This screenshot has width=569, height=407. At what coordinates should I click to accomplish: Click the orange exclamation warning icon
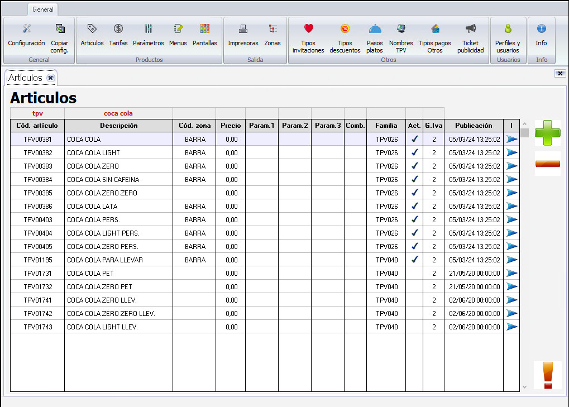click(548, 375)
